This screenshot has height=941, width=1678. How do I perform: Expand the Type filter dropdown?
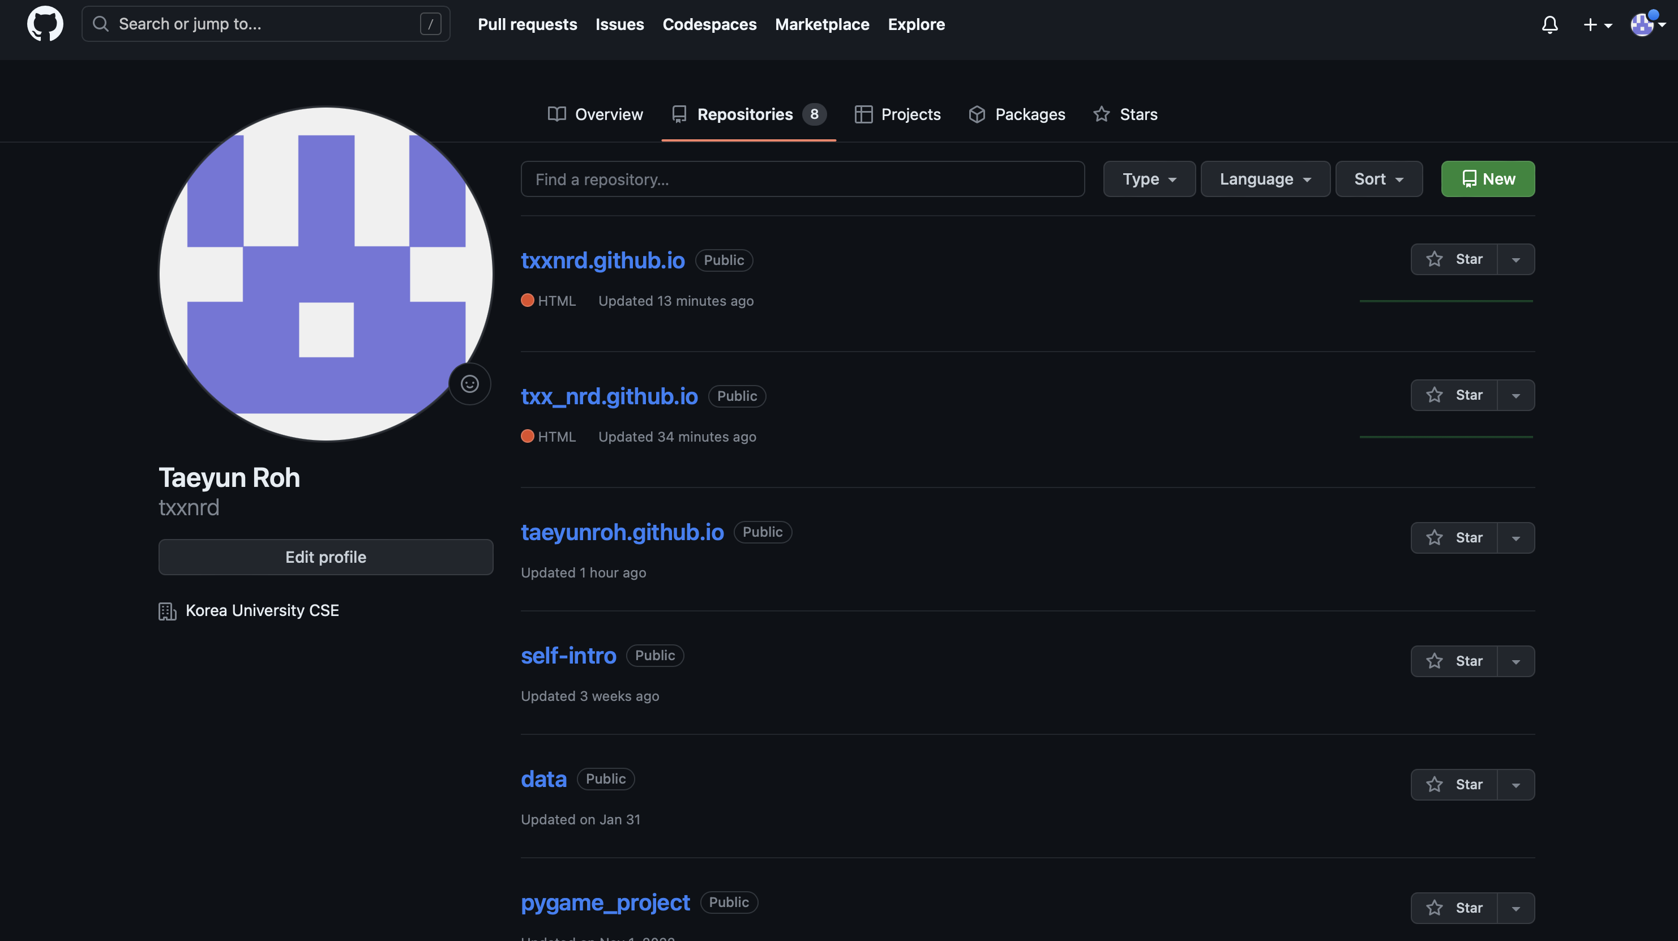pos(1149,179)
